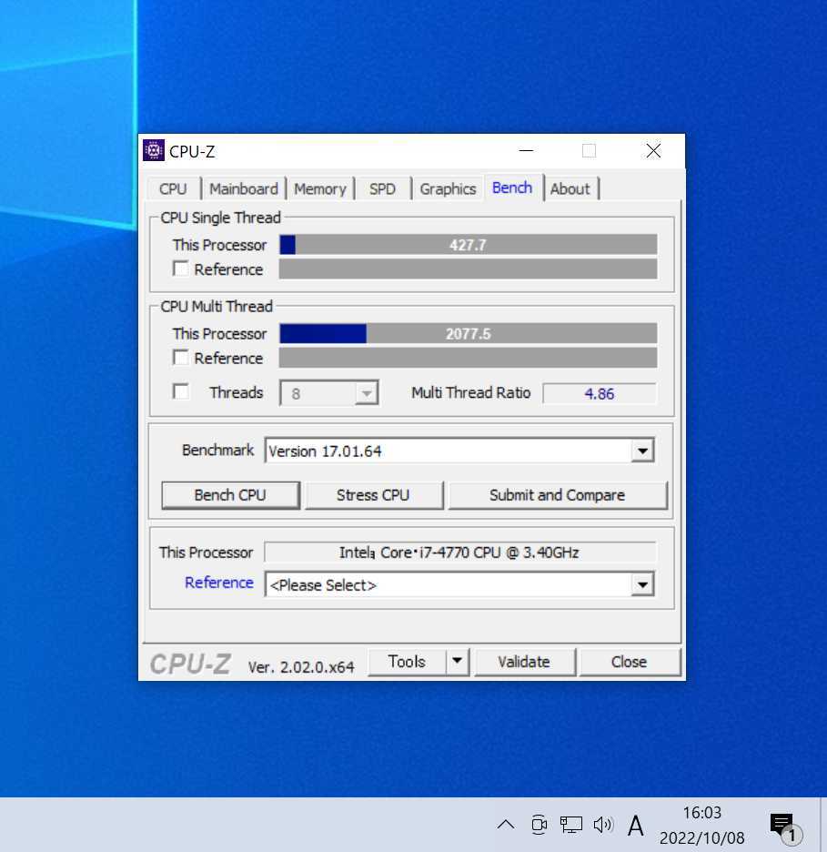Click the blue Reference link label
Viewport: 827px width, 852px height.
219,583
